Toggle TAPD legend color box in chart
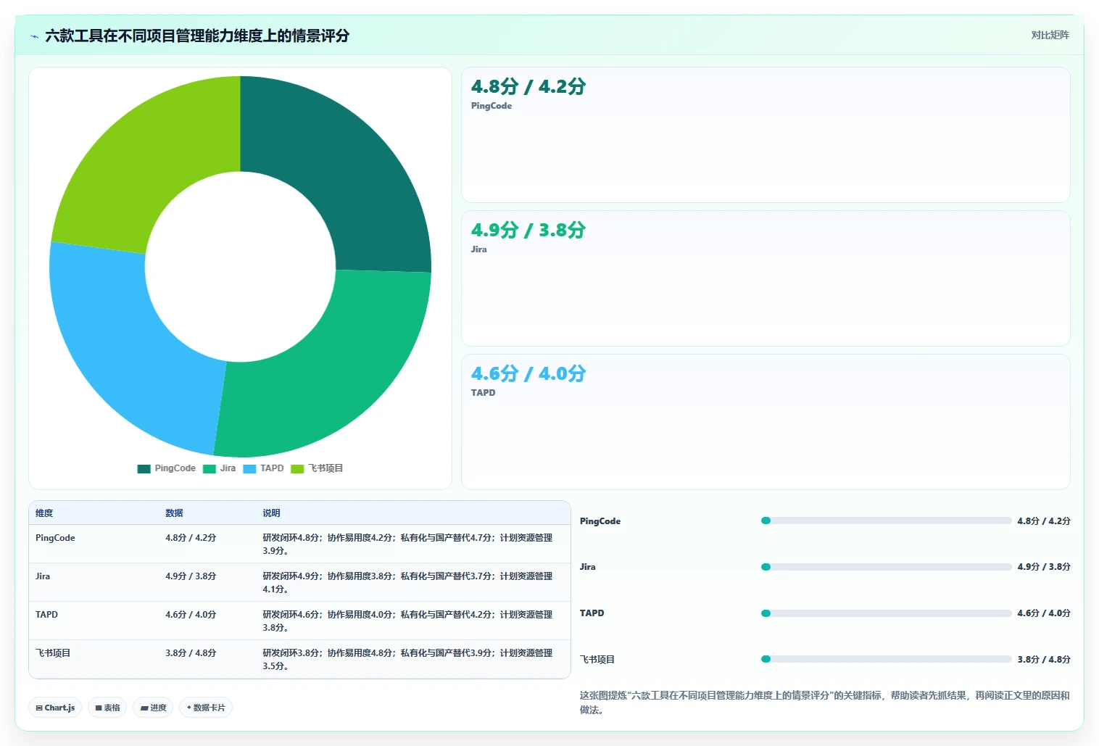The image size is (1099, 746). pos(249,468)
